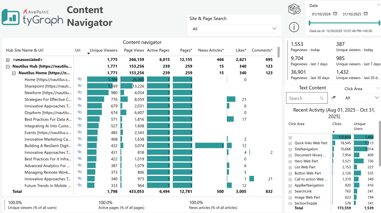This screenshot has width=381, height=213.
Task: Open link icon for Best Practices For Data row
Action: point(80,119)
